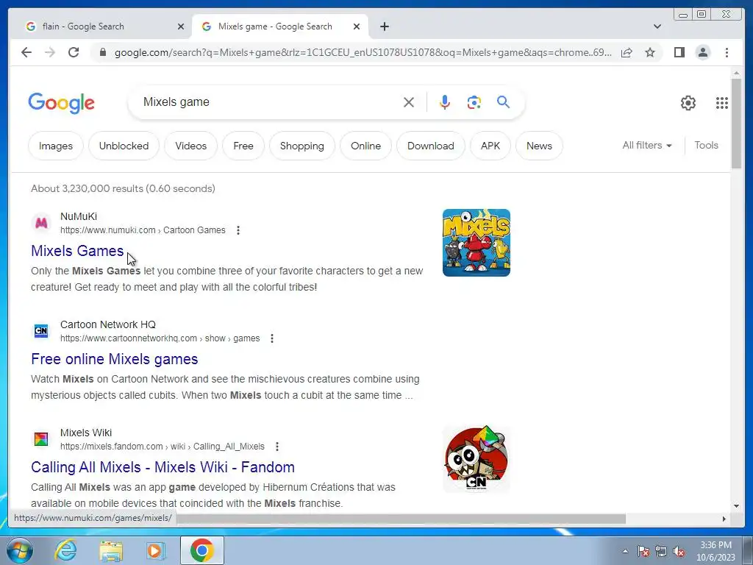Open the muted volume tray icon

coord(679,551)
